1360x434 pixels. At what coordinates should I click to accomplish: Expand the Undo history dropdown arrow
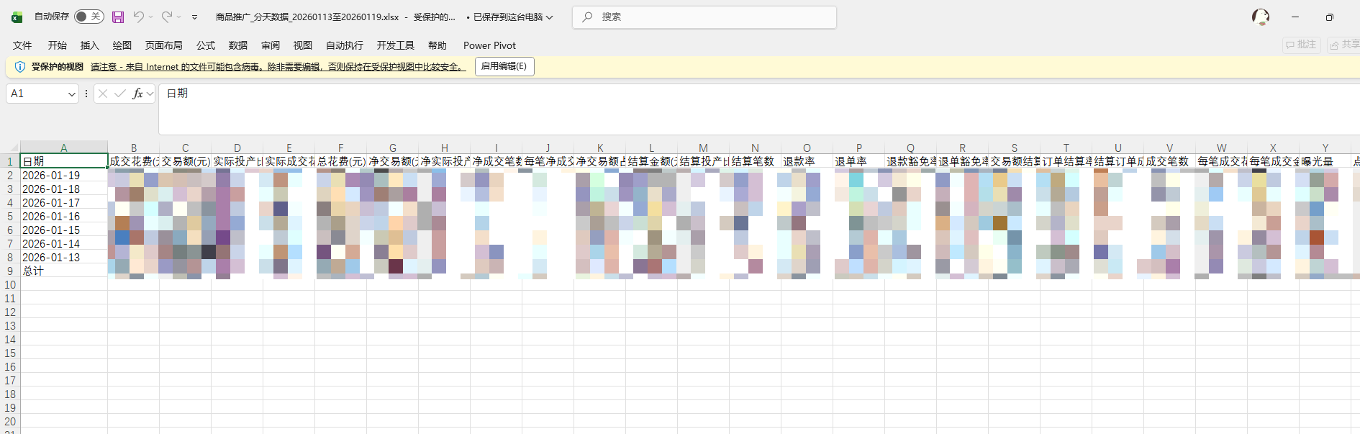[151, 17]
